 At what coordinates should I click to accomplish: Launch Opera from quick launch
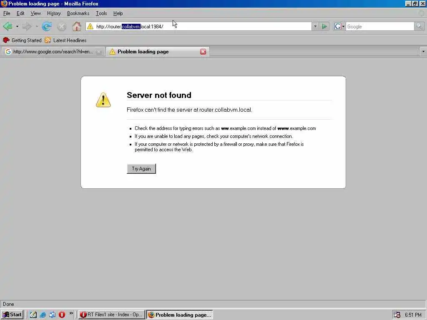coord(62,315)
